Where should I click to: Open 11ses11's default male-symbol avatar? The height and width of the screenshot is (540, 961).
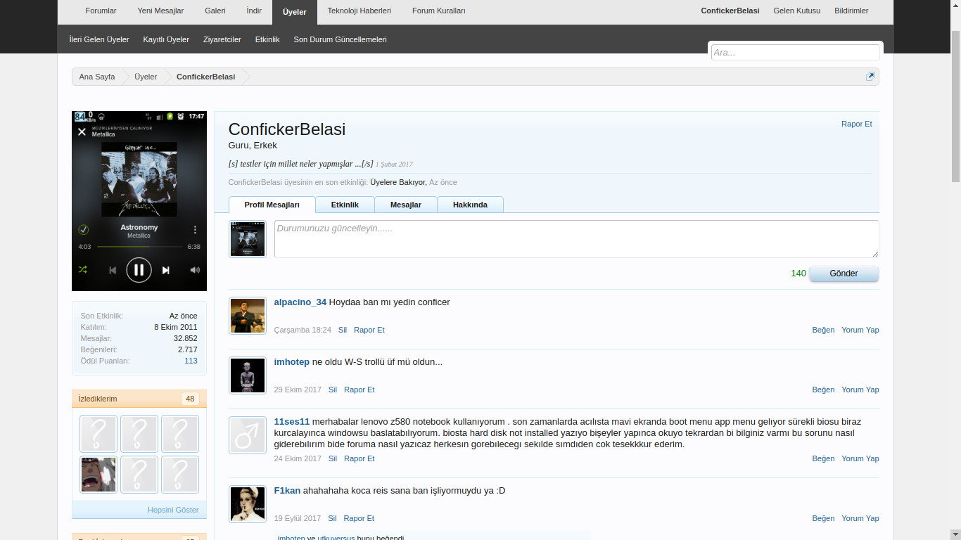(248, 435)
